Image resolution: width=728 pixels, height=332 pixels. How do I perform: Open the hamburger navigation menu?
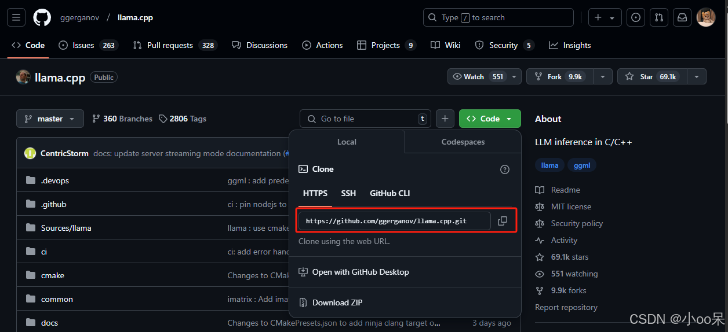point(16,17)
